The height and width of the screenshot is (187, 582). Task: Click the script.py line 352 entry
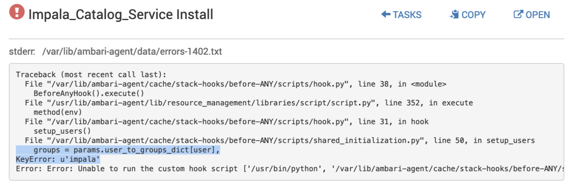pyautogui.click(x=249, y=103)
